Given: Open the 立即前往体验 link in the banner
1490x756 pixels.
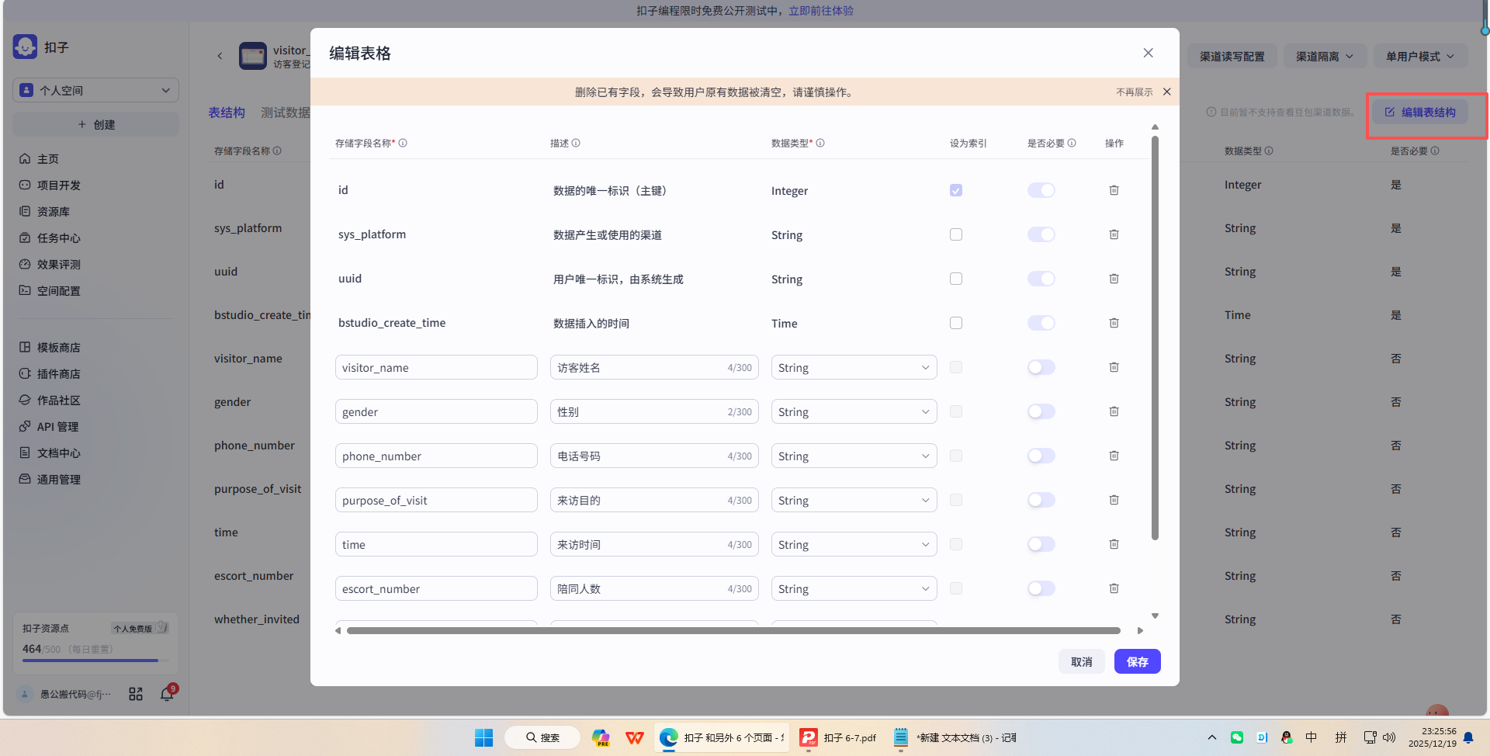Looking at the screenshot, I should 822,11.
